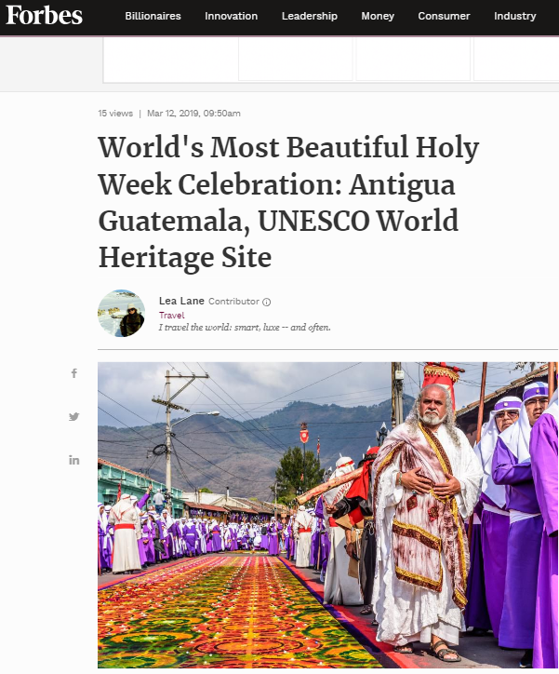
Task: Open the Leadership menu
Action: tap(309, 16)
